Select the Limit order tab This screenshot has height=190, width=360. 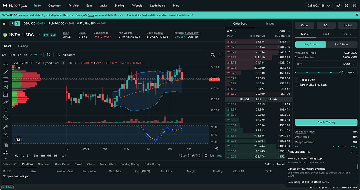pyautogui.click(x=326, y=34)
